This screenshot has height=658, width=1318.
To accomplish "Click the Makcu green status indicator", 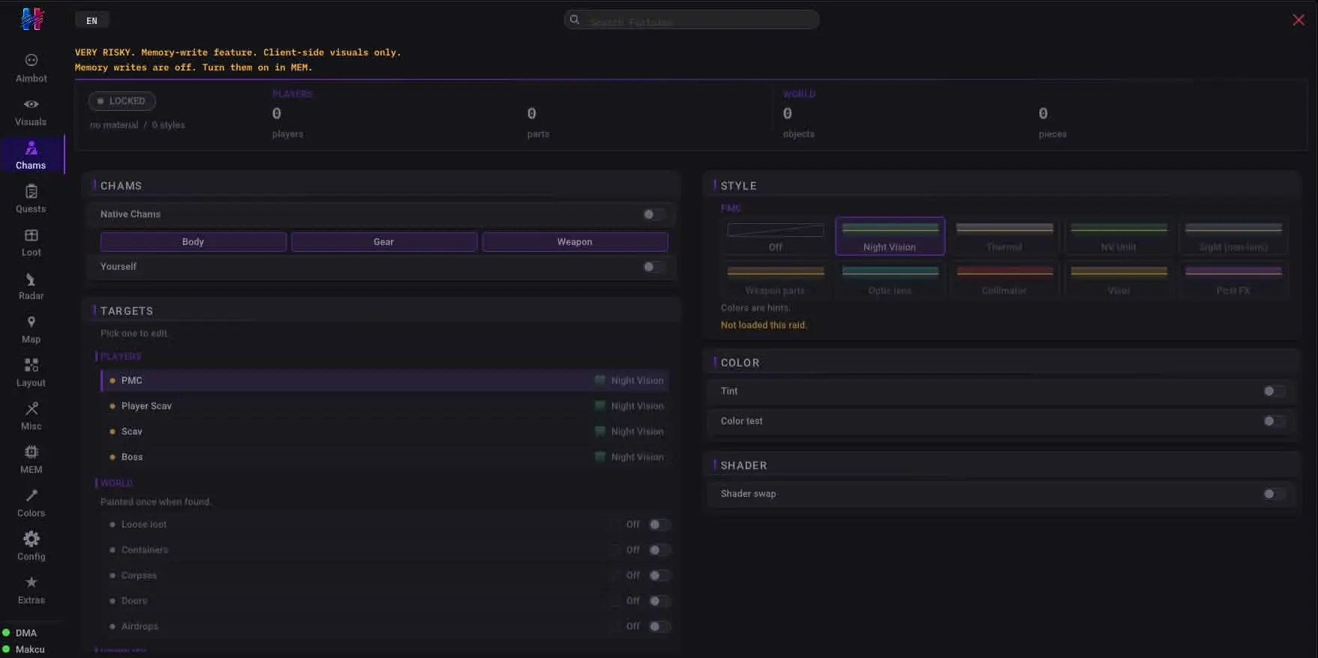I will pyautogui.click(x=6, y=650).
